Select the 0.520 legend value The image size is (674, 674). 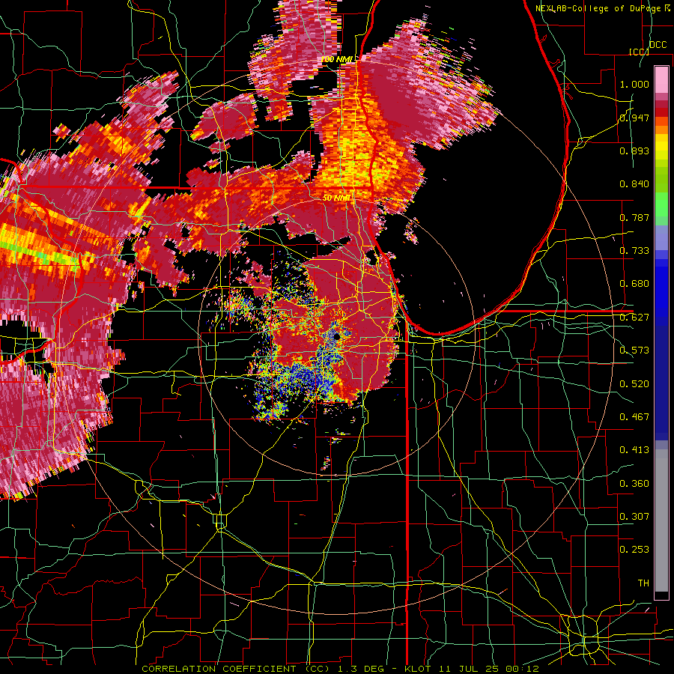pos(634,384)
